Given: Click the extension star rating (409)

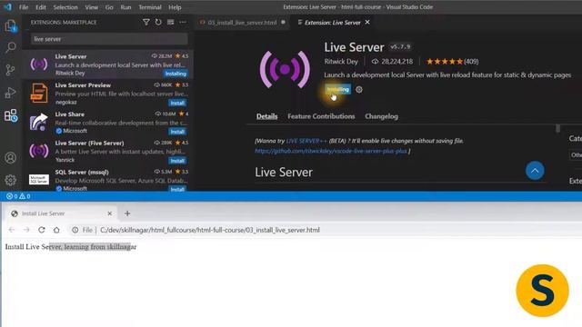Looking at the screenshot, I should coord(452,62).
